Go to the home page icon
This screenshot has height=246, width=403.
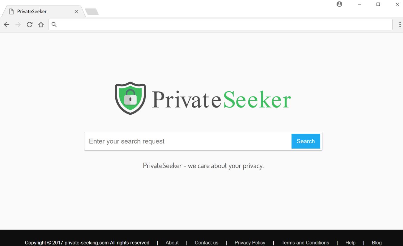[x=41, y=25]
